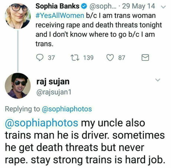This screenshot has height=168, width=171.
Task: Click the raj sujan display name
Action: (x=53, y=82)
